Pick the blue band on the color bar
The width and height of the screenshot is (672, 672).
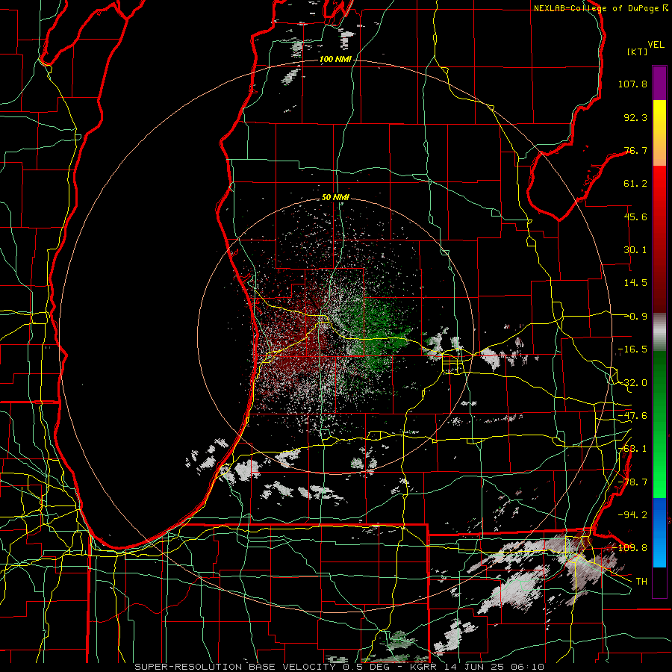[659, 532]
